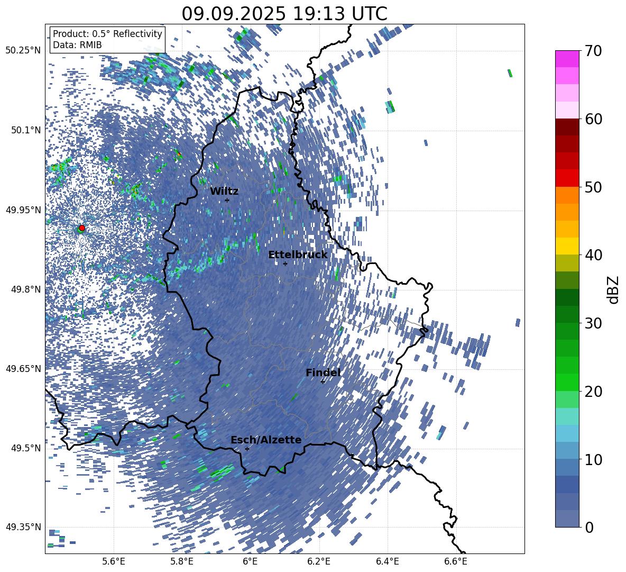Click the magenta top colorbar segment
Viewport: 626px width, 572px height.
pyautogui.click(x=567, y=59)
